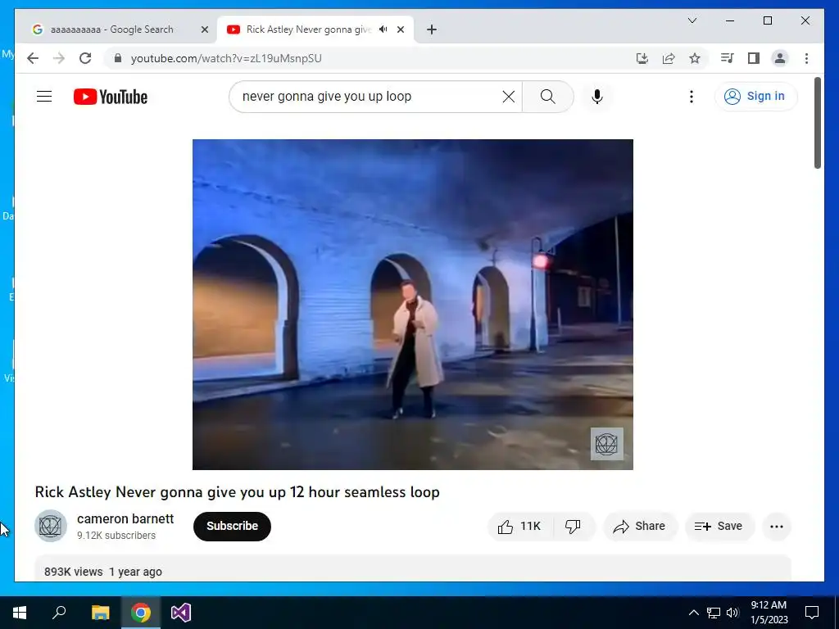This screenshot has width=839, height=629.
Task: Launch Visual Studio from taskbar
Action: (x=181, y=613)
